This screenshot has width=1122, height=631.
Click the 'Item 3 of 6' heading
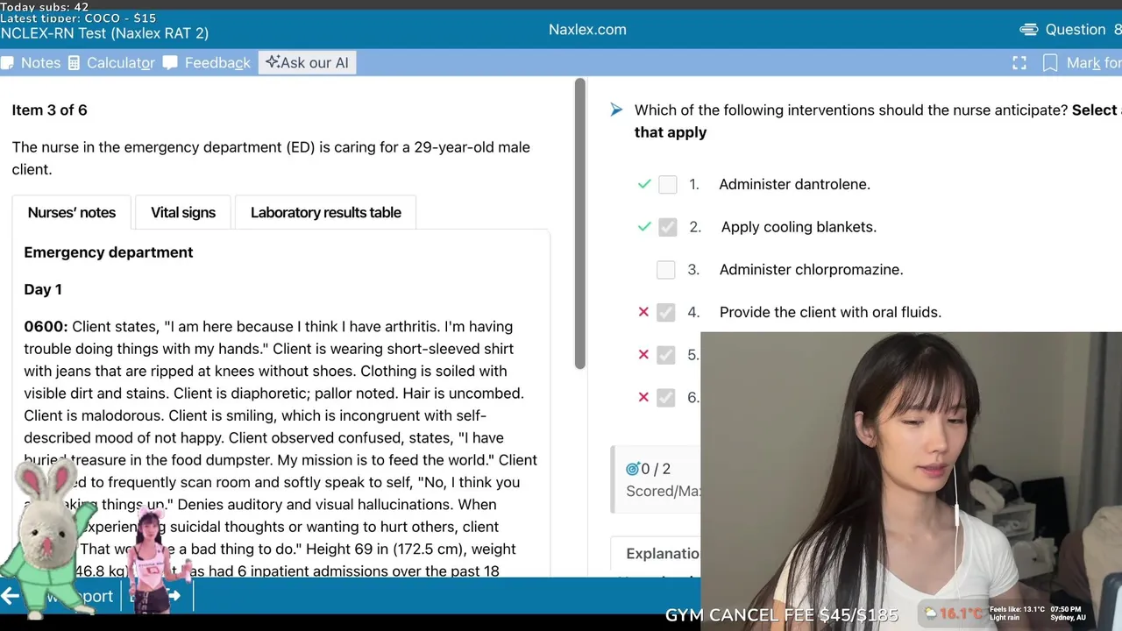(49, 110)
